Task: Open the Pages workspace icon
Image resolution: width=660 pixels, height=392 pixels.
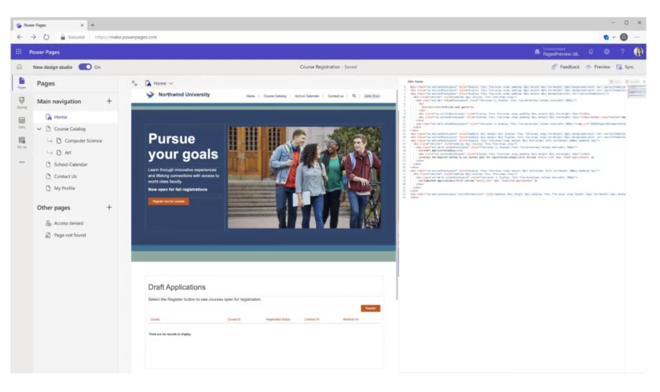Action: [21, 82]
